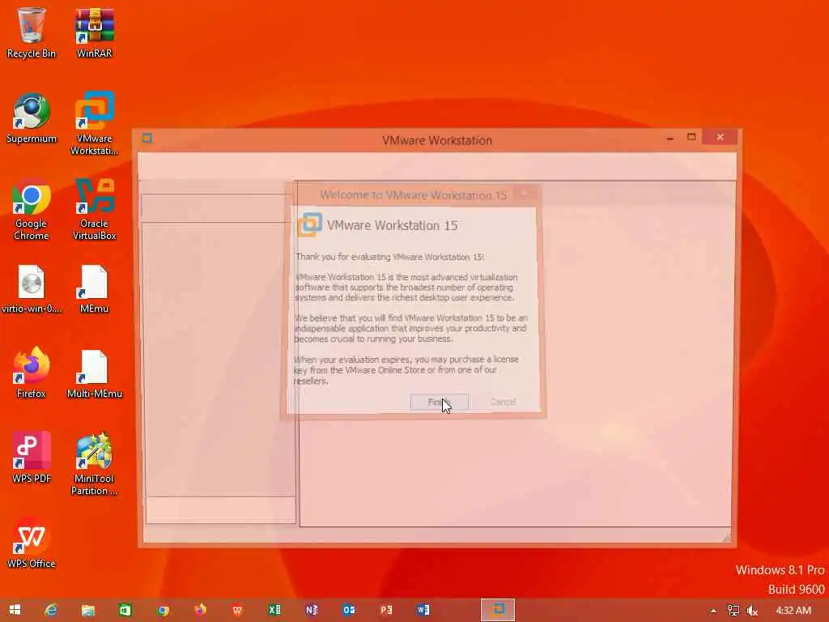829x622 pixels.
Task: Select the VMware Workstation desktop shortcut
Action: [94, 123]
